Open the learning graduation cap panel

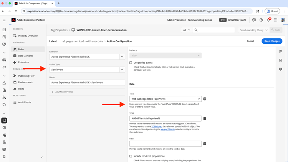[280, 51]
